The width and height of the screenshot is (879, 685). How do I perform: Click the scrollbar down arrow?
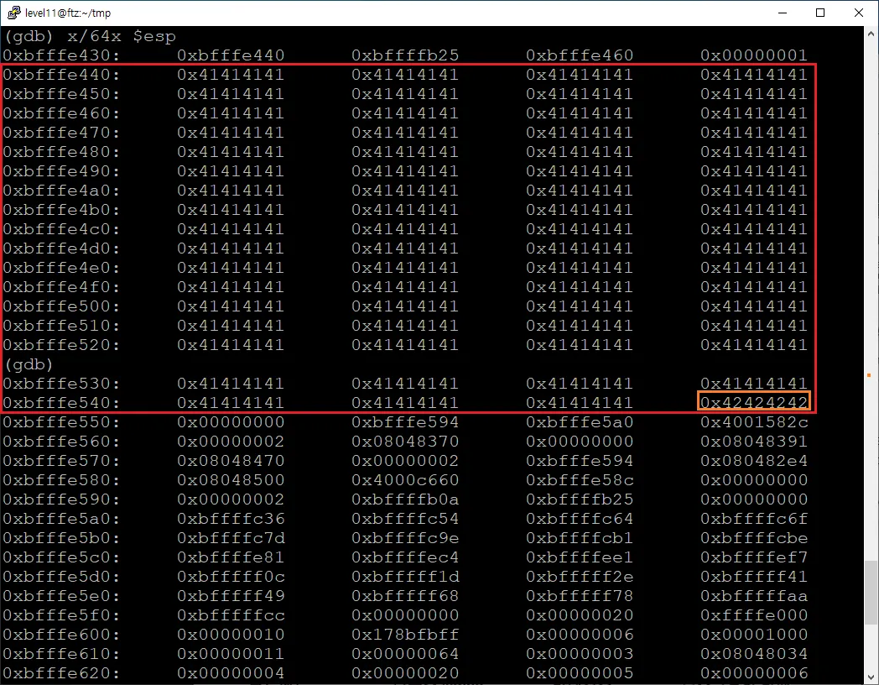(x=871, y=677)
